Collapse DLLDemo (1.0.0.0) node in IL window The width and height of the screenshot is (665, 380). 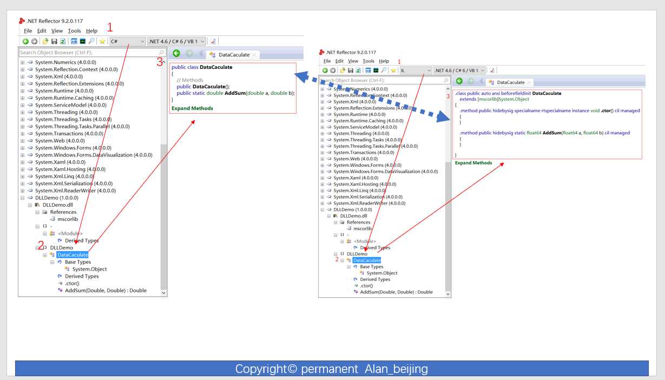pos(322,209)
